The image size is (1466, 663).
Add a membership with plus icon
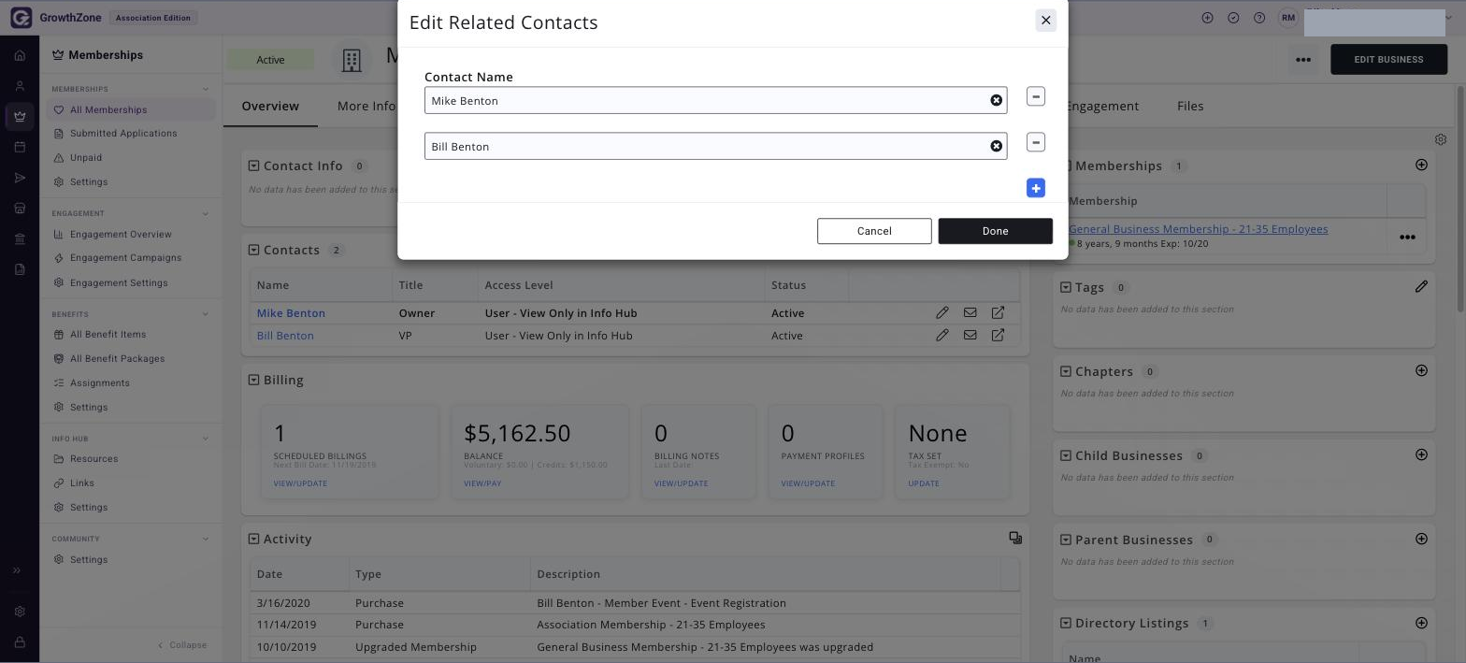click(x=1421, y=165)
